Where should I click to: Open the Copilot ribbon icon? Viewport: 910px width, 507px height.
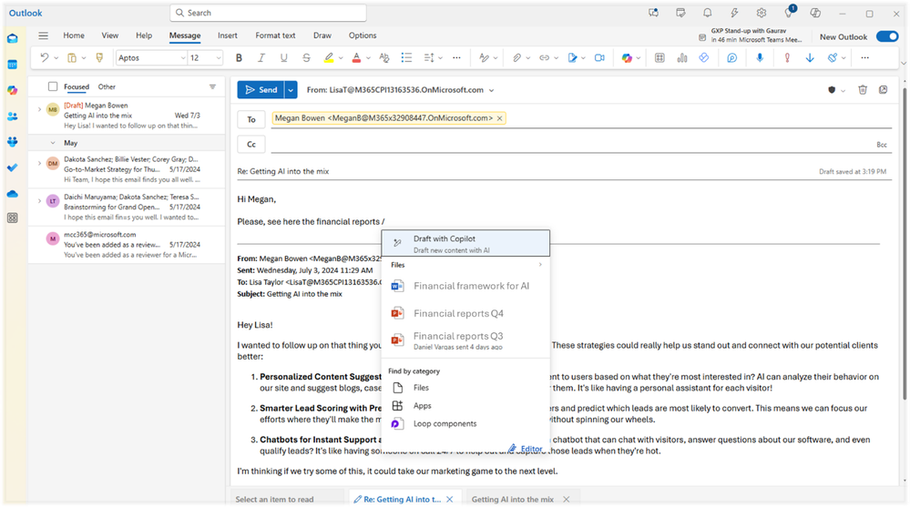point(627,58)
